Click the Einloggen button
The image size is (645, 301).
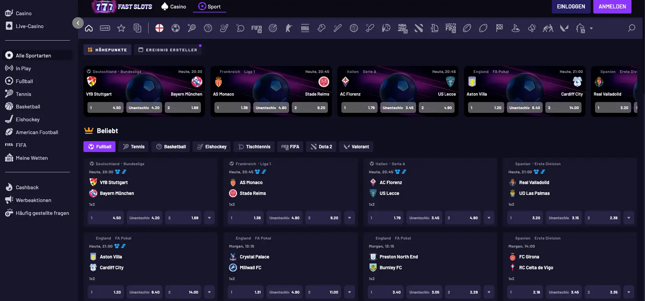[571, 6]
